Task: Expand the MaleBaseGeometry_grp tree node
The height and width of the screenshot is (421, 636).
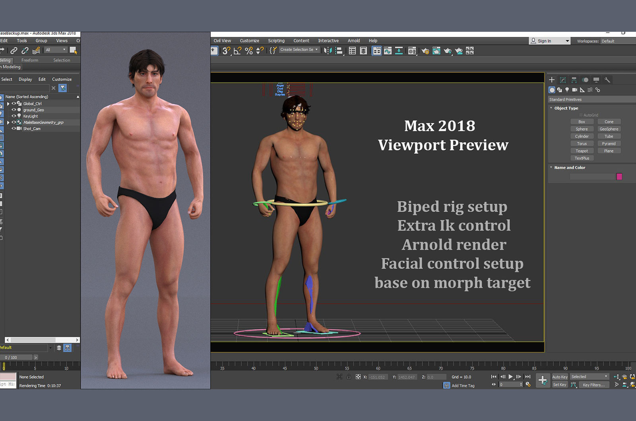Action: 8,122
